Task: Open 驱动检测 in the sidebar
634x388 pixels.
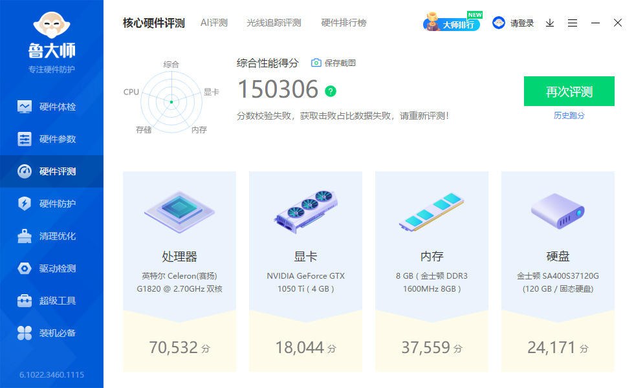Action: click(52, 268)
